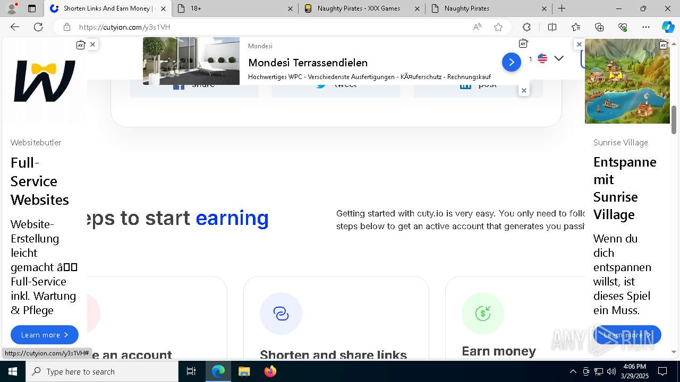
Task: Open Browser essentials heart icon
Action: 623,27
